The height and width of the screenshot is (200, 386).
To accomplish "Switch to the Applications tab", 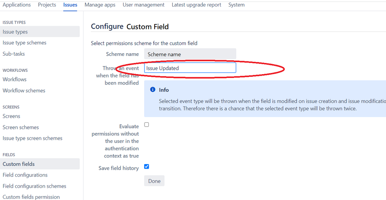I will click(17, 5).
